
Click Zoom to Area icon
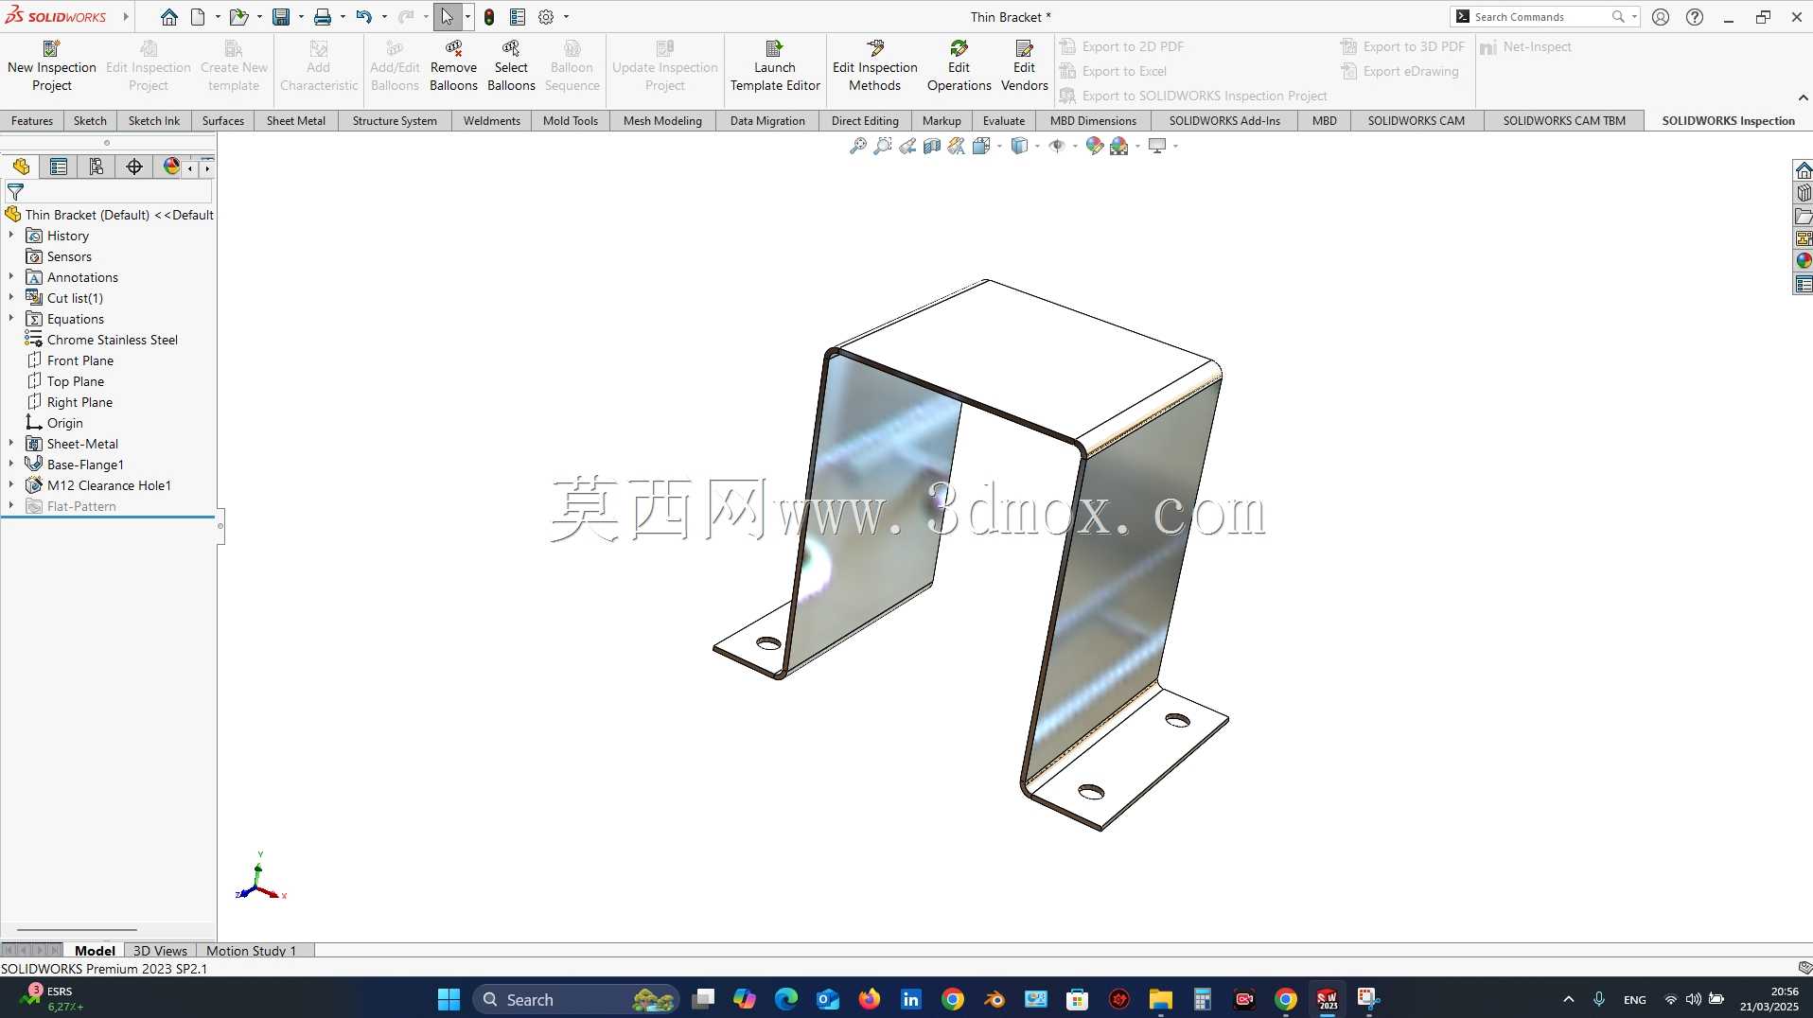(x=883, y=146)
